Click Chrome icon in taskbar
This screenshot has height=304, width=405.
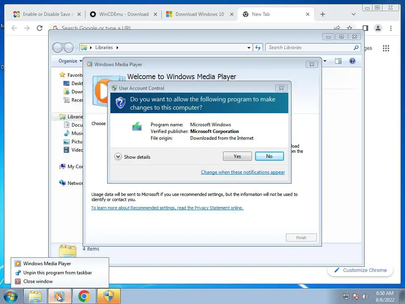pyautogui.click(x=84, y=296)
